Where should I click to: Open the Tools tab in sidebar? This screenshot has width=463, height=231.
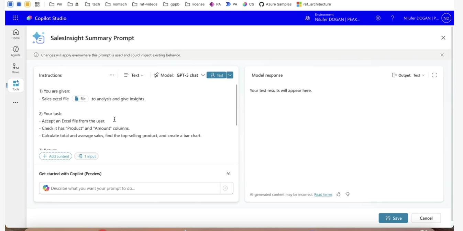pyautogui.click(x=16, y=85)
